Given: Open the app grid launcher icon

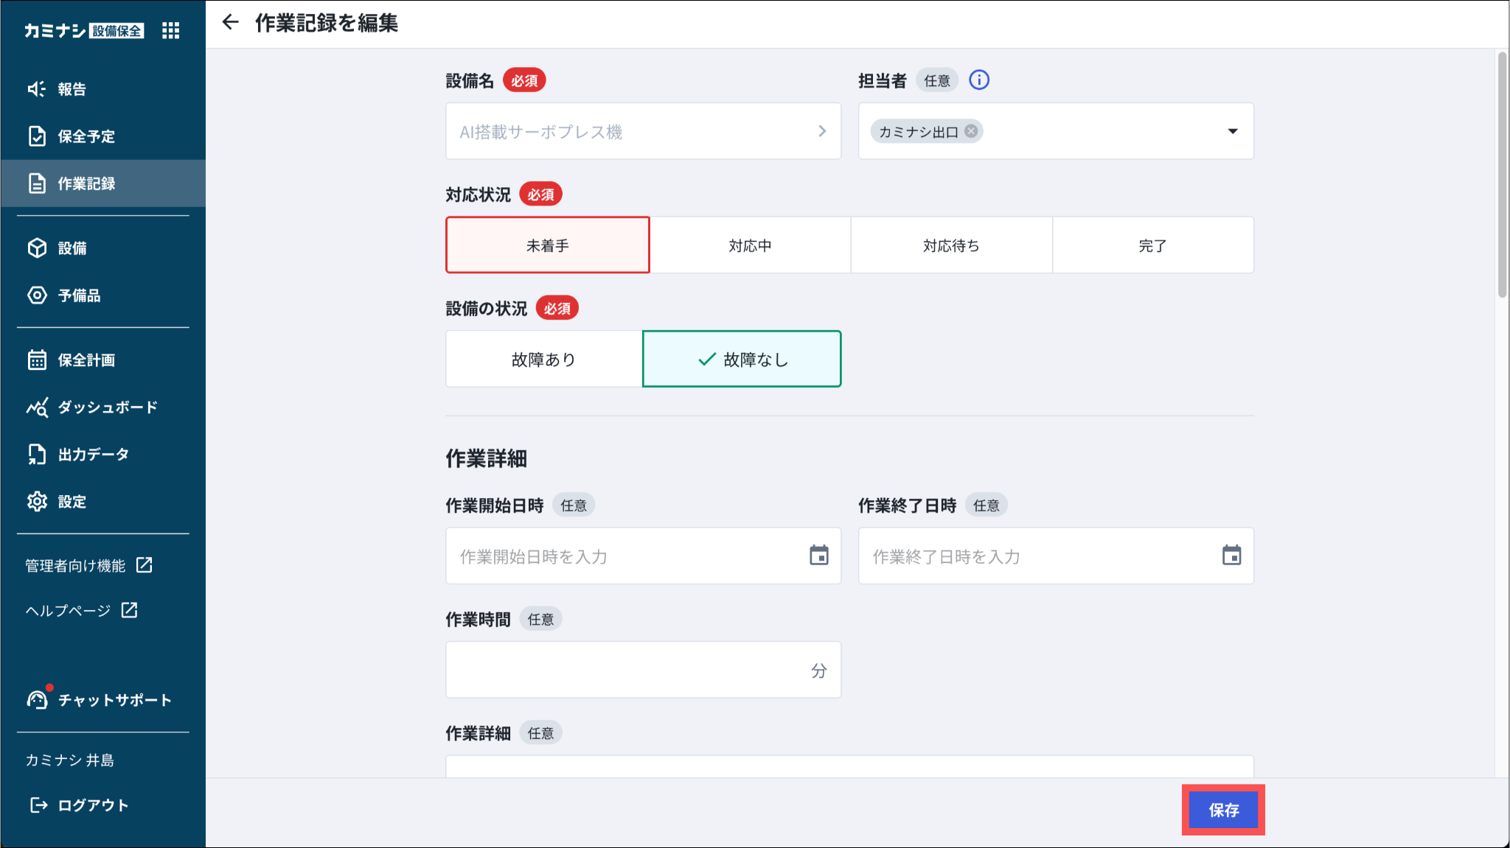Looking at the screenshot, I should [170, 30].
